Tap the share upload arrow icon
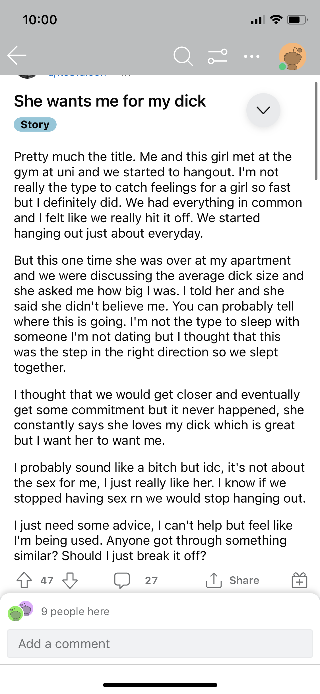The height and width of the screenshot is (694, 320). click(x=214, y=580)
